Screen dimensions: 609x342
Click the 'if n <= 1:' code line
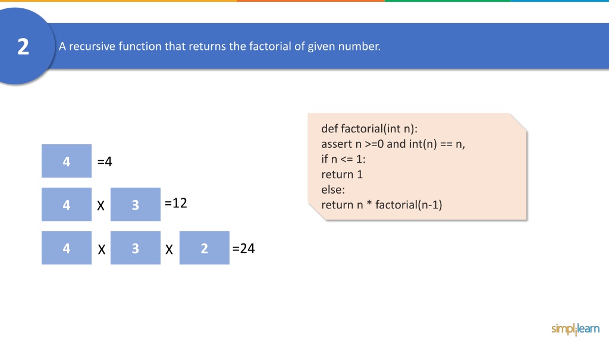(x=343, y=159)
